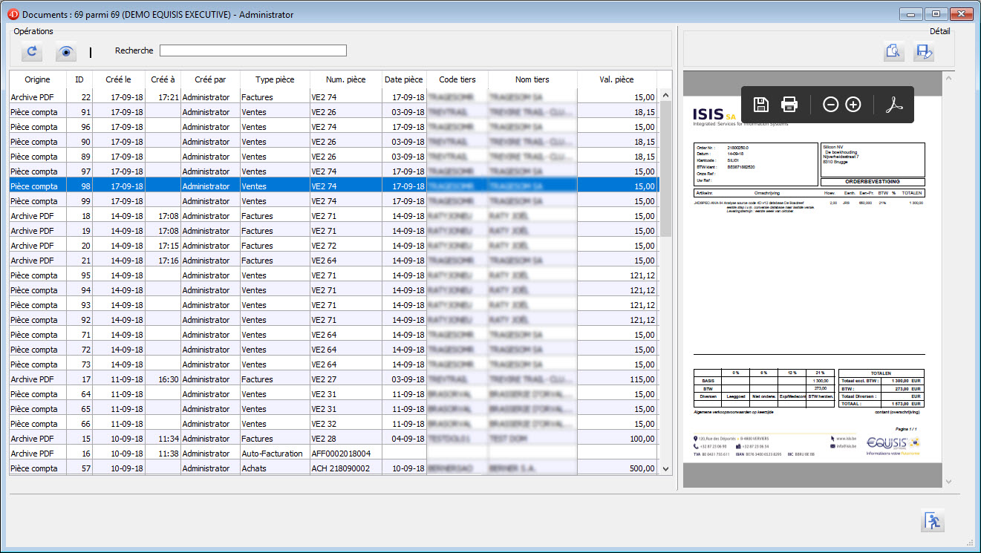Zoom out of the PDF preview
Image resolution: width=981 pixels, height=553 pixels.
click(831, 105)
